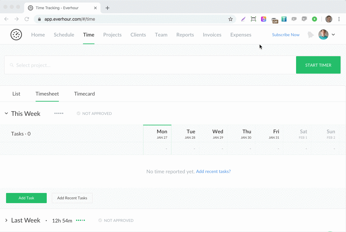Click the green Add Task button
The image size is (346, 232).
(x=26, y=198)
